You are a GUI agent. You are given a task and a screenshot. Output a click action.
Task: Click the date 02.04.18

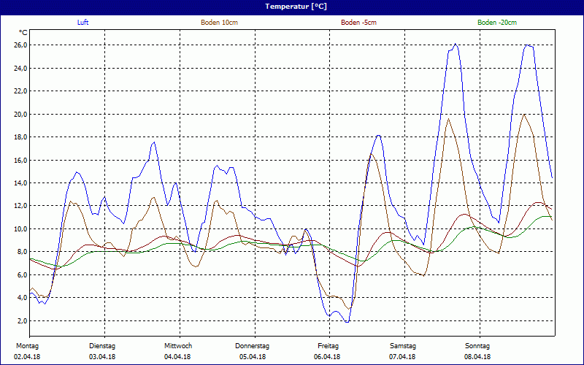27,357
